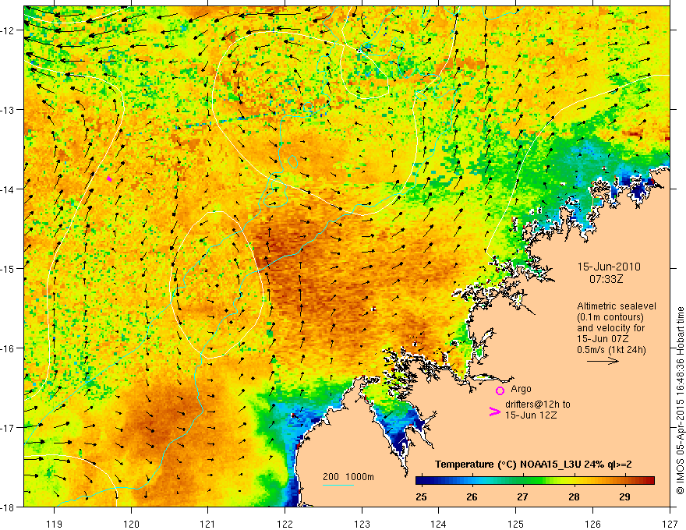The height and width of the screenshot is (530, 686).
Task: Click the 'Argo' legend label
Action: tap(521, 389)
